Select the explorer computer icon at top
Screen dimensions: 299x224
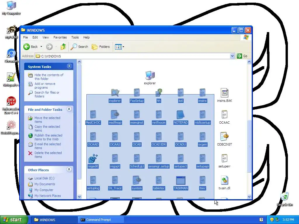[150, 76]
